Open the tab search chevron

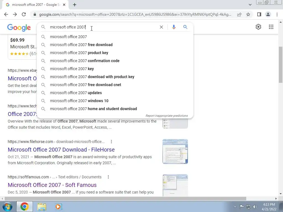pos(250,5)
